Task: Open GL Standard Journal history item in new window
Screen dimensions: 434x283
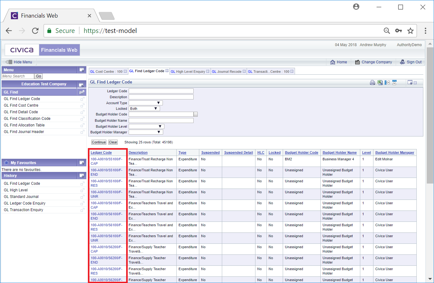Action: coord(83,197)
